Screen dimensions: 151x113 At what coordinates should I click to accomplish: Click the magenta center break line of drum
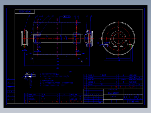click(x=57, y=38)
